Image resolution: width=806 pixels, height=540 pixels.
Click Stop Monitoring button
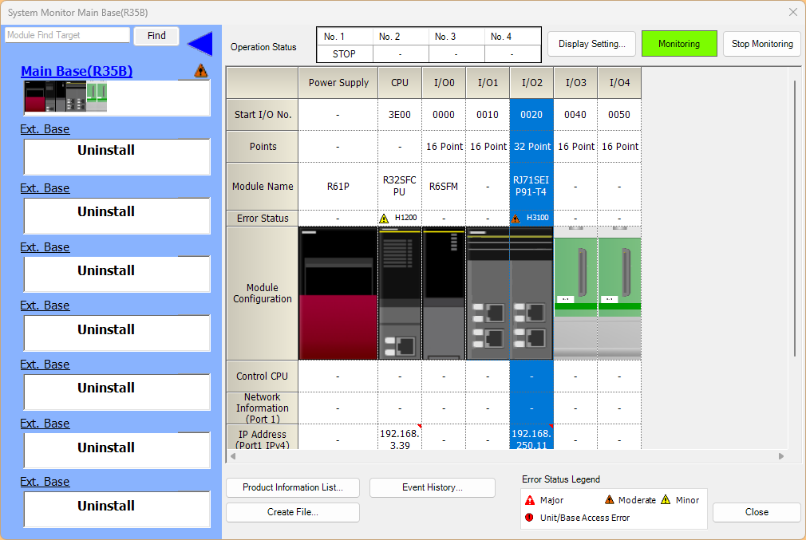[762, 44]
